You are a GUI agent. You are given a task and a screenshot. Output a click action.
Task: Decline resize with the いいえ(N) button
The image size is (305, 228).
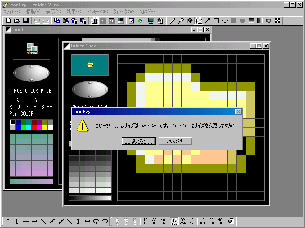tap(175, 141)
